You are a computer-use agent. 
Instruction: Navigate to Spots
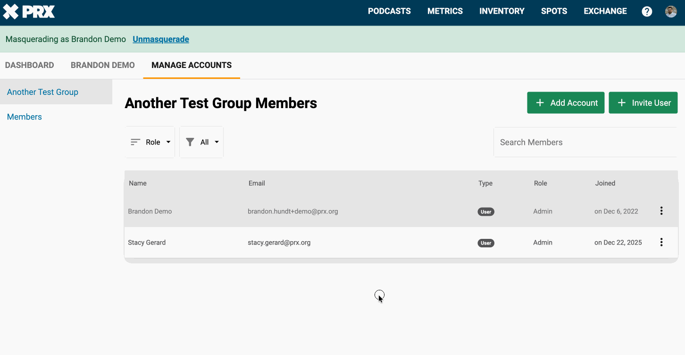point(554,11)
